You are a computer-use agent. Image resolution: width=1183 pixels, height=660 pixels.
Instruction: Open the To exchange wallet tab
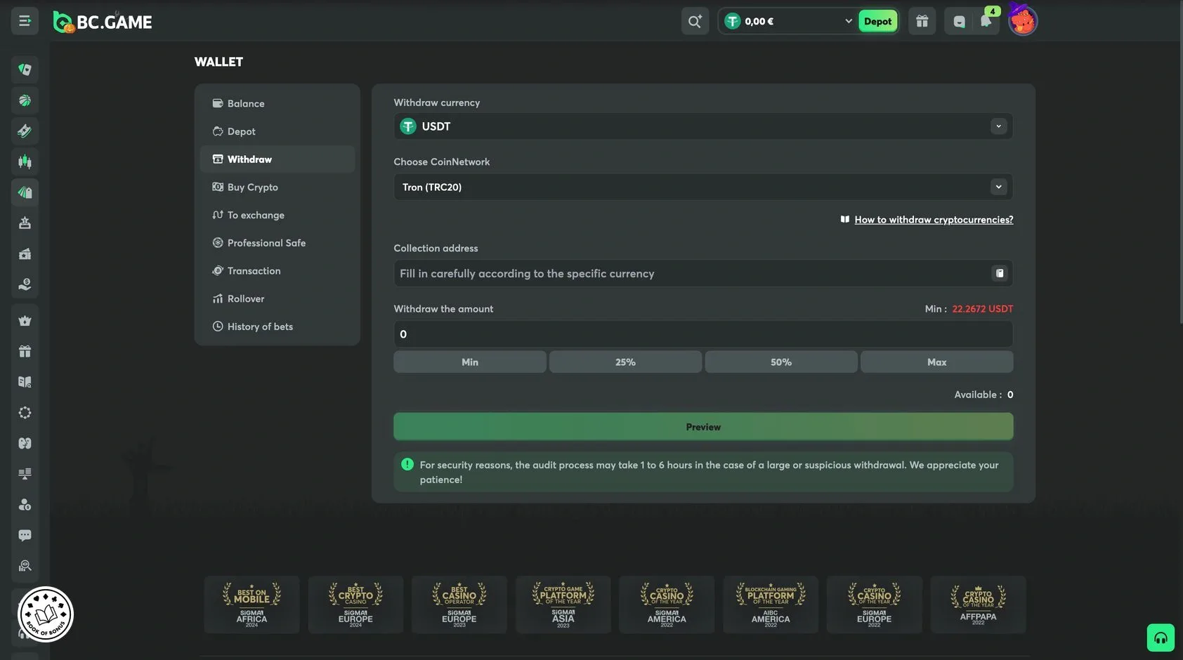pyautogui.click(x=277, y=215)
